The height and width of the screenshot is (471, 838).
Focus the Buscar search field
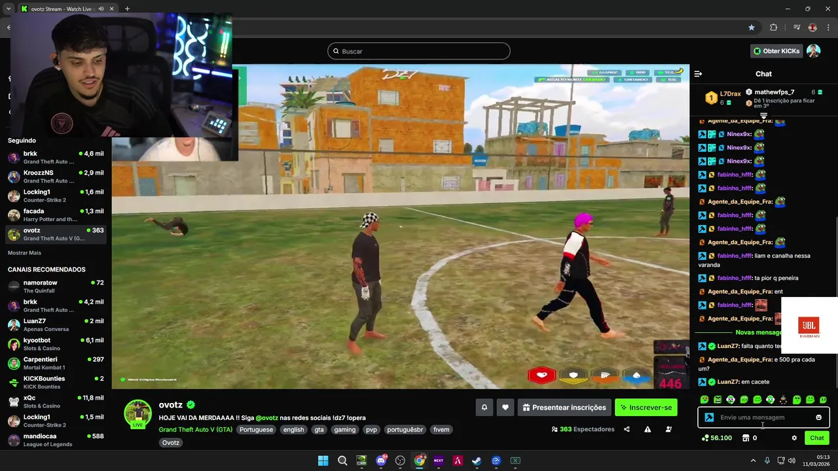pyautogui.click(x=419, y=51)
